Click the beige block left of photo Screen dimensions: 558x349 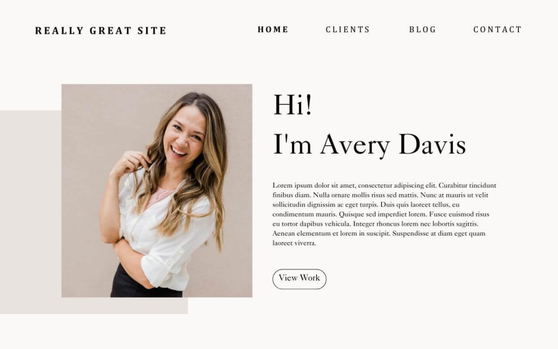(31, 212)
